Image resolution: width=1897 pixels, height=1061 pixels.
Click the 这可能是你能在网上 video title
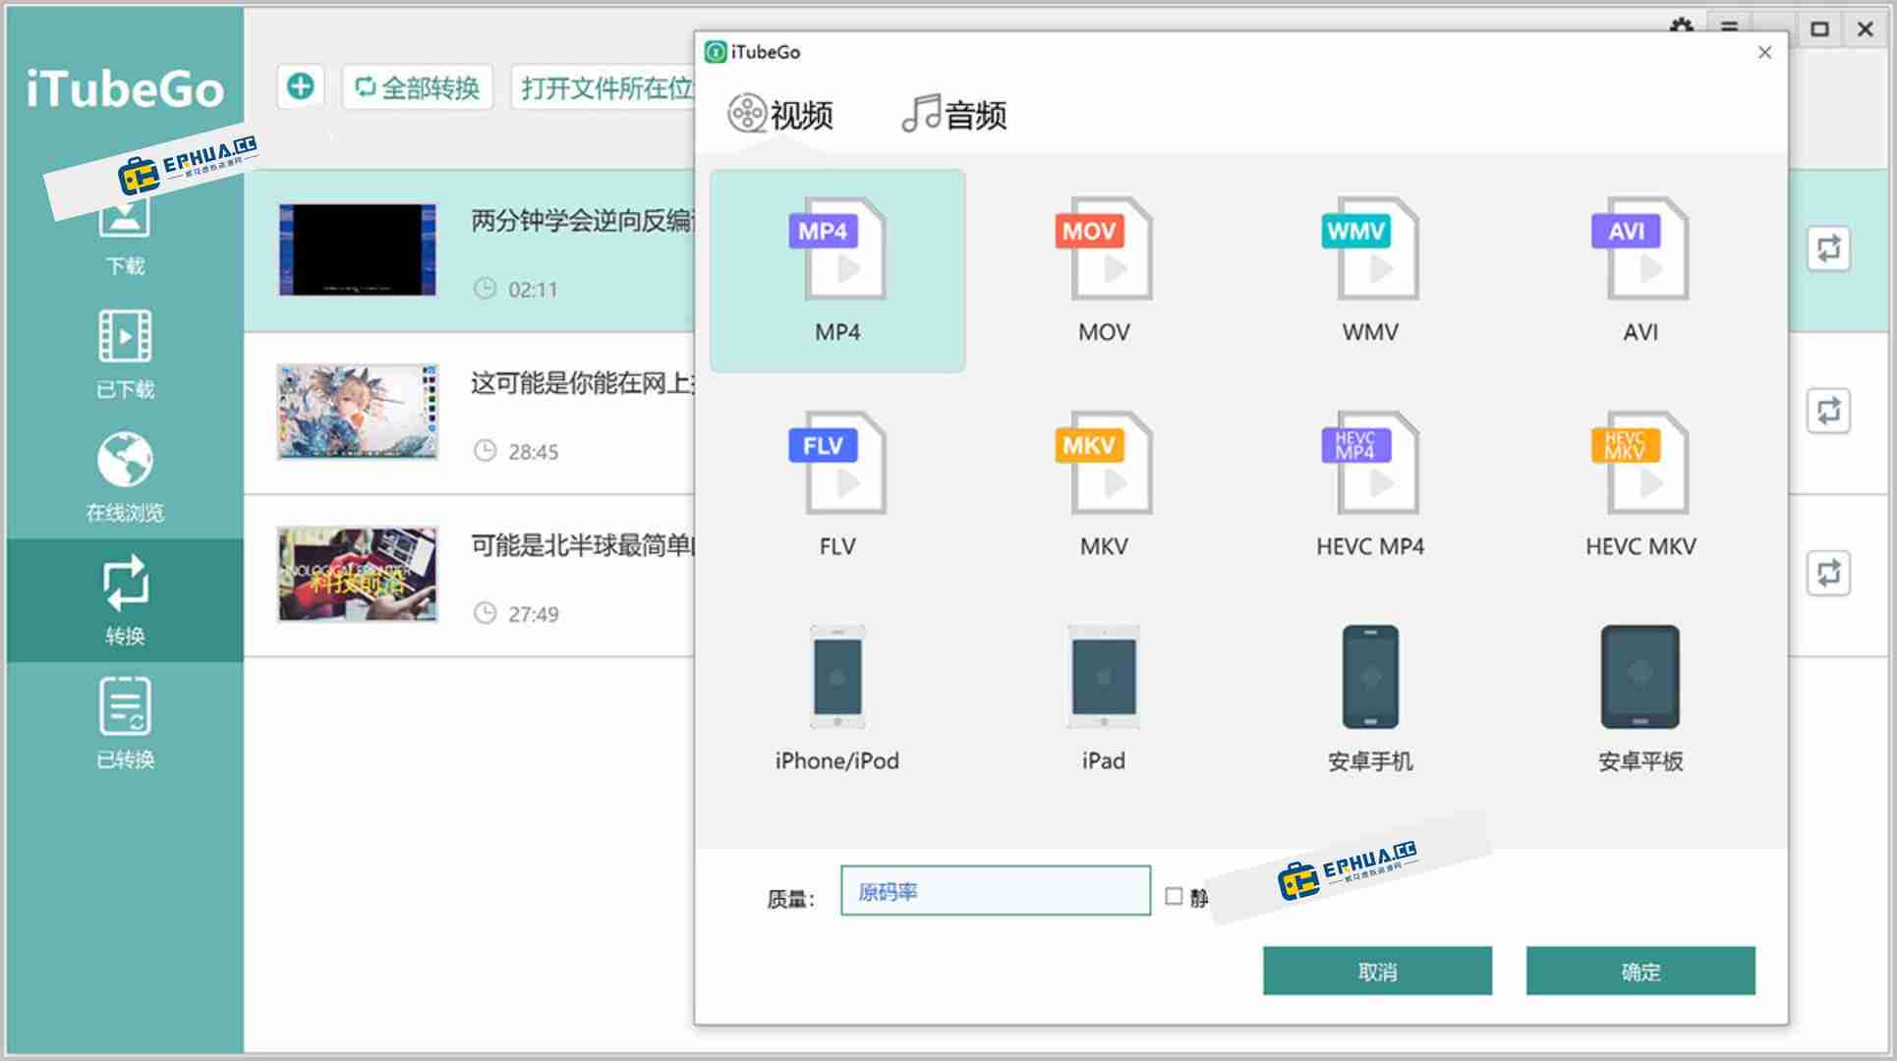tap(582, 383)
